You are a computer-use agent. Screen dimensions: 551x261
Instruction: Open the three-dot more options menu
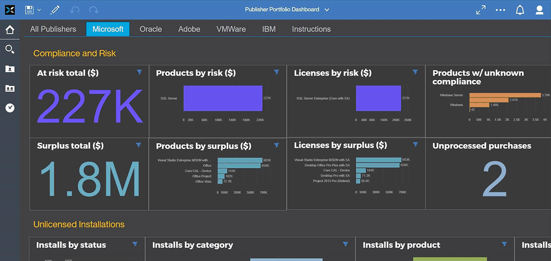pyautogui.click(x=500, y=10)
